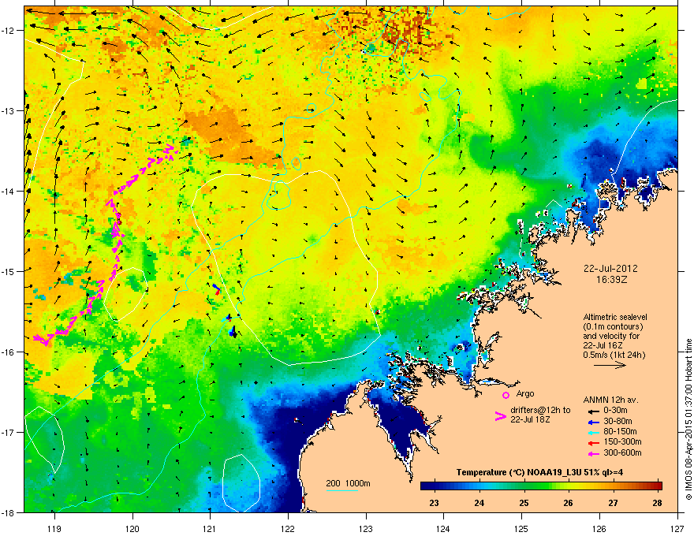Click the '22-Jul 16Z' legend text

(x=603, y=345)
